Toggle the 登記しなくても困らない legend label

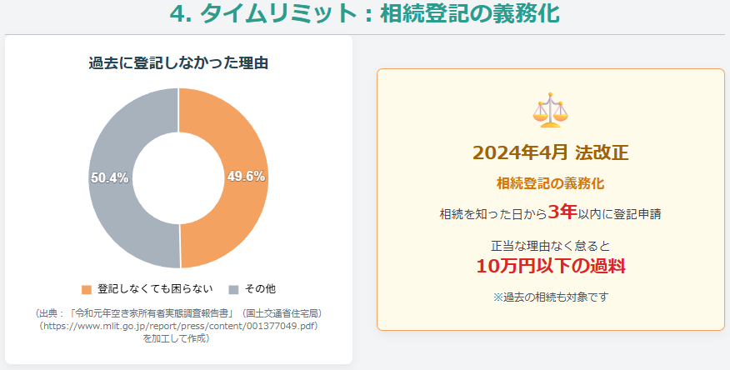click(x=155, y=289)
